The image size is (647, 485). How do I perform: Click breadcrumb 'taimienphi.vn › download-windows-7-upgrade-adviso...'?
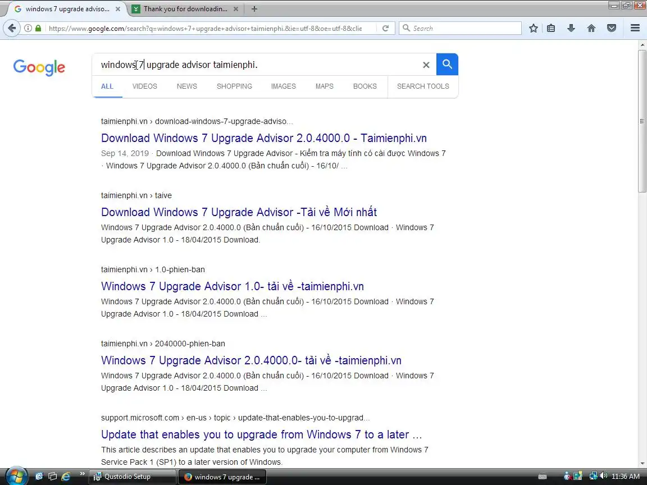(197, 121)
